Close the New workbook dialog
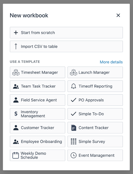The width and height of the screenshot is (133, 174). tap(118, 15)
